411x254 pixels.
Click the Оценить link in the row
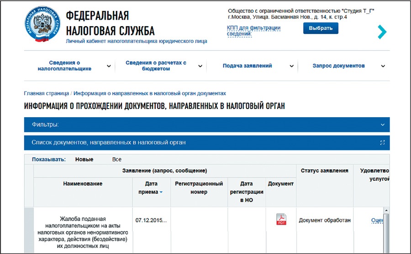click(x=377, y=221)
